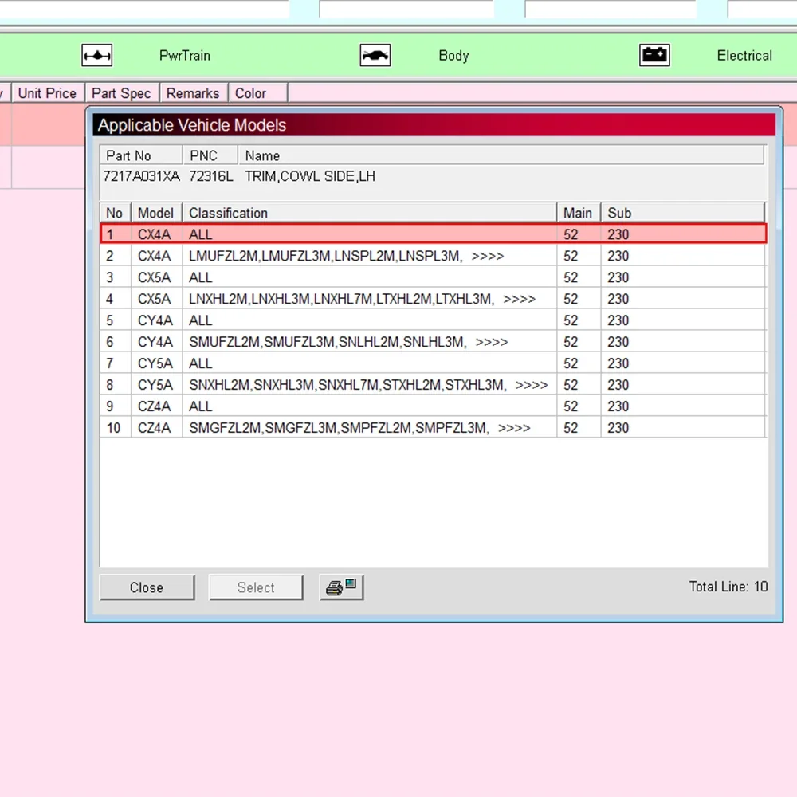
Task: Click the Part Spec column header
Action: (121, 93)
